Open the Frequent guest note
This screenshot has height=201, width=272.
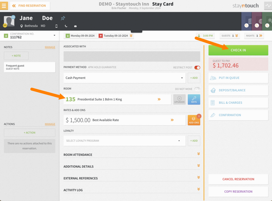(x=30, y=67)
